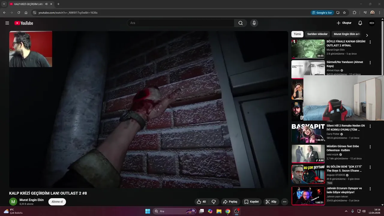The image size is (384, 216).
Task: Open Silent Hill 2 Remake thumbnail
Action: point(308,133)
